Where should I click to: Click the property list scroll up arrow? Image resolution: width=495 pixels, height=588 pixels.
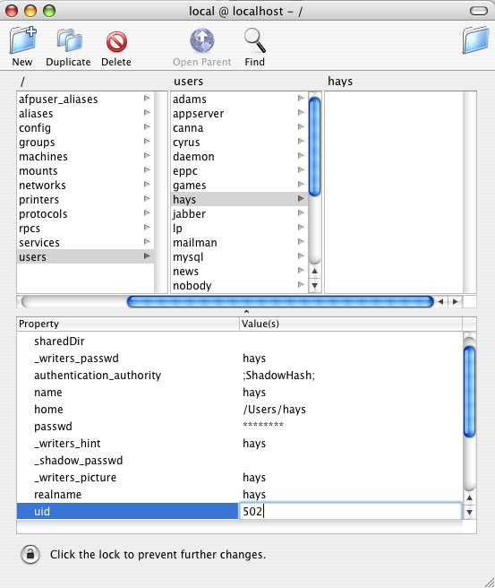tap(469, 498)
